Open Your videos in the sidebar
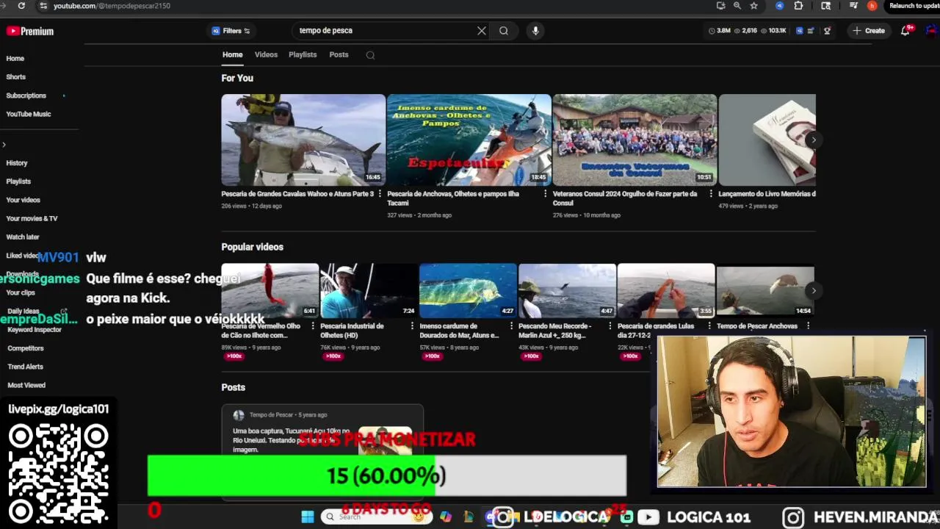 (23, 200)
